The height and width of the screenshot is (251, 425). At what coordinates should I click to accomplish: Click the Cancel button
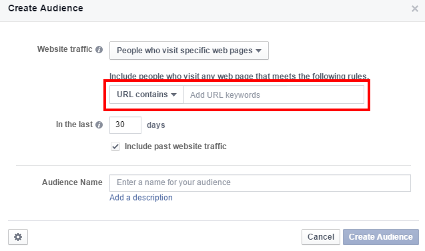pos(321,237)
